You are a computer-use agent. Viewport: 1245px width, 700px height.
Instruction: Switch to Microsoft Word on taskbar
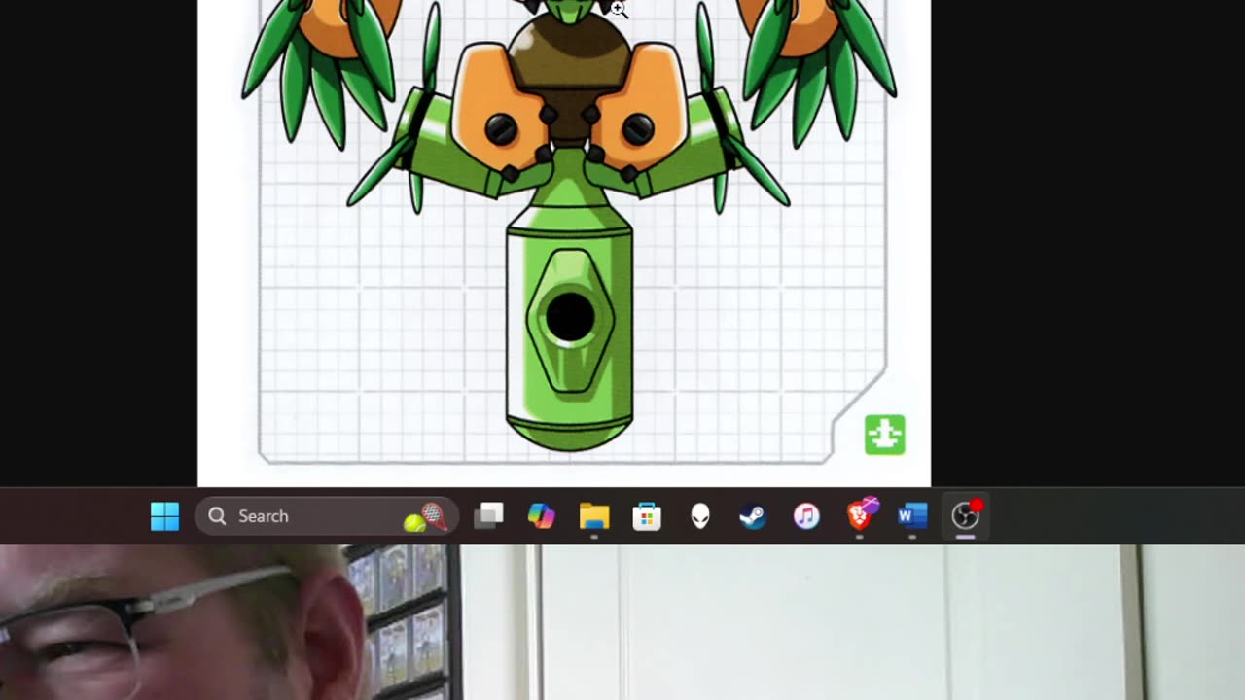tap(912, 516)
